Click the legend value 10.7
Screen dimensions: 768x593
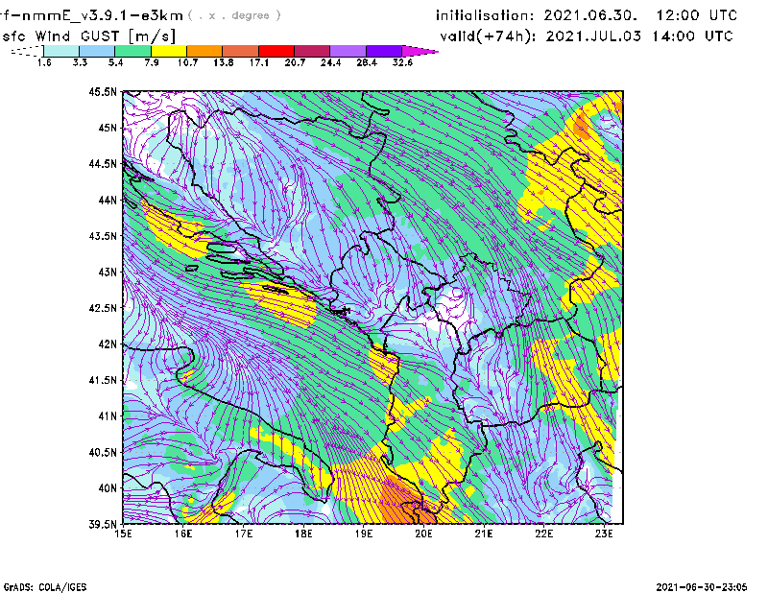187,62
